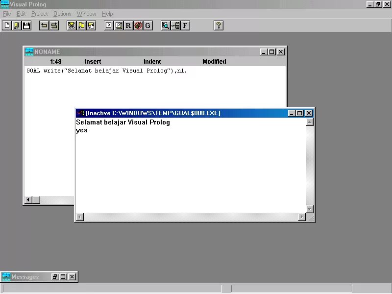392x294 pixels.
Task: Click scroll left arrow in GOAL output window
Action: (80, 217)
